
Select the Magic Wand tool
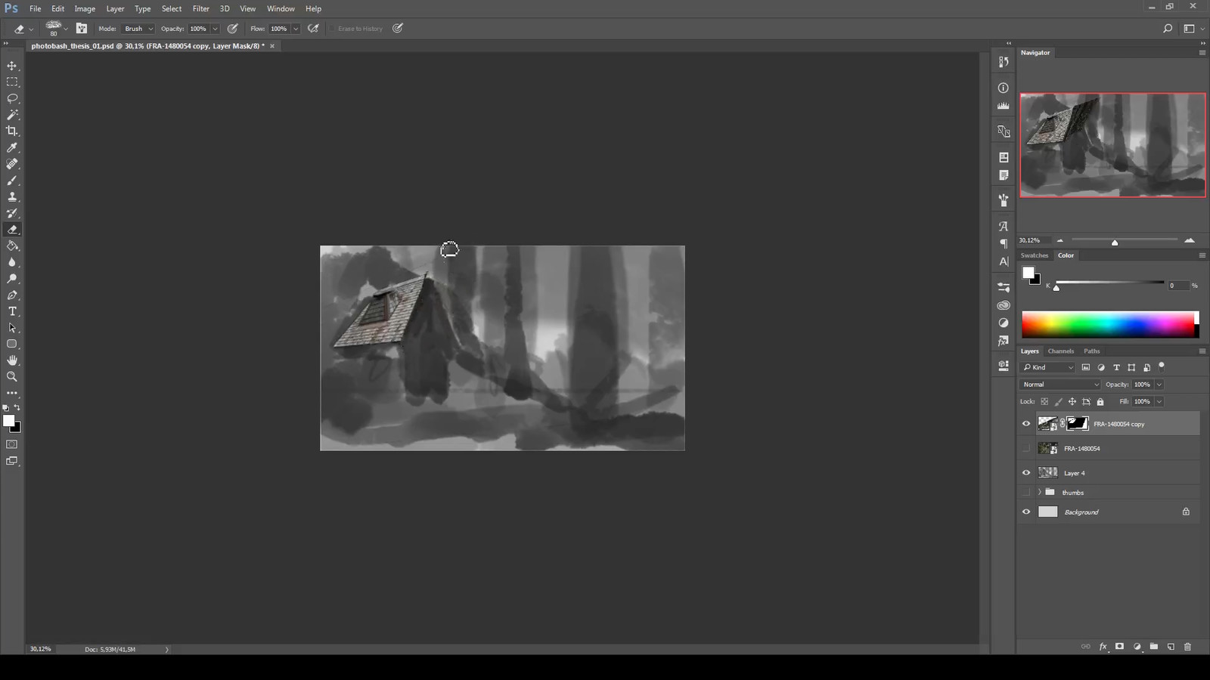tap(12, 115)
